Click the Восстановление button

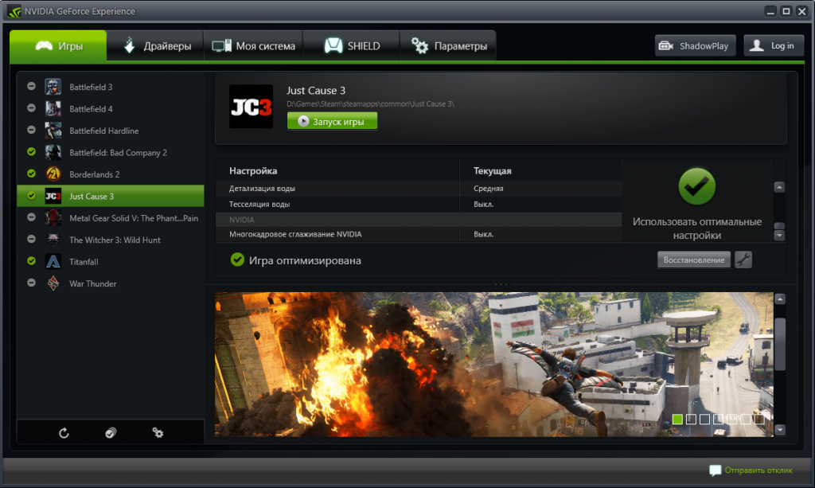click(694, 260)
